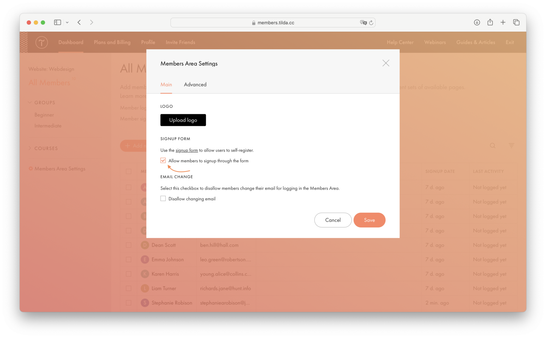546x338 pixels.
Task: Uncheck Allow members to signup through the form
Action: point(163,160)
